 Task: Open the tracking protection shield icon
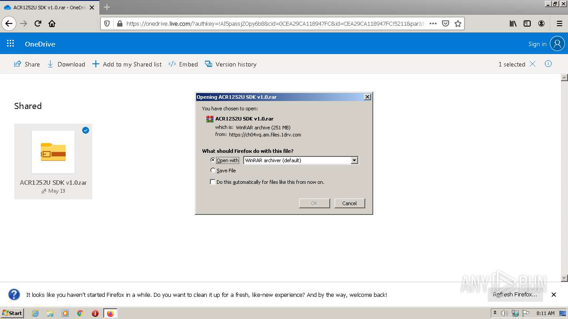[x=107, y=23]
